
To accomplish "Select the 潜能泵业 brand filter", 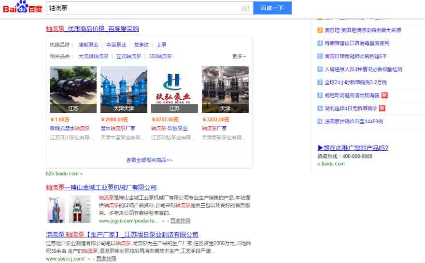I will point(88,45).
